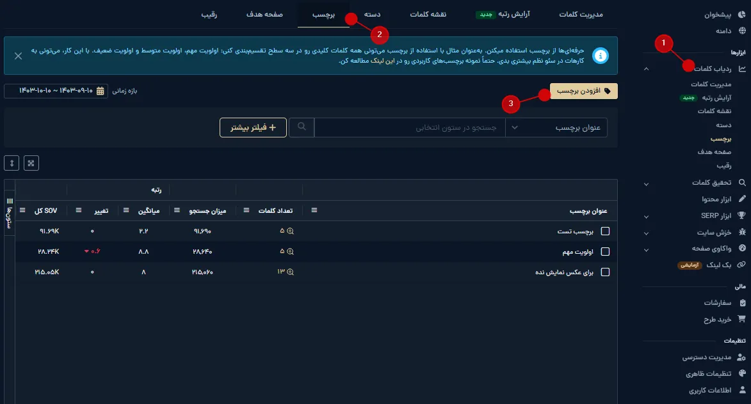Open menu icon of میزان جستجو column
The height and width of the screenshot is (404, 751).
pyautogui.click(x=177, y=210)
